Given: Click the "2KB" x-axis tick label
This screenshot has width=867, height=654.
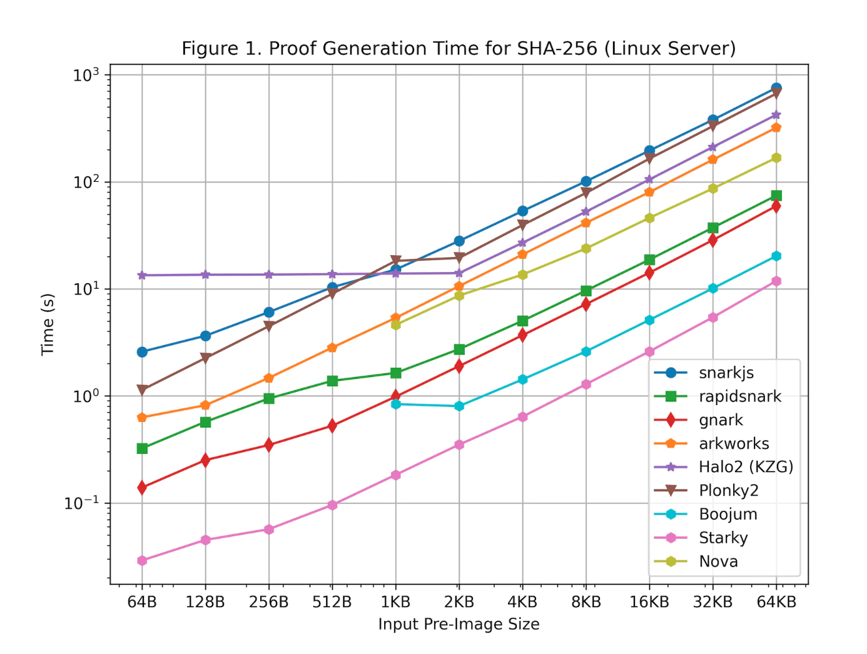Looking at the screenshot, I should pyautogui.click(x=459, y=602).
